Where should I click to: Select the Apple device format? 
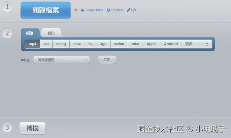pyautogui.click(x=151, y=44)
